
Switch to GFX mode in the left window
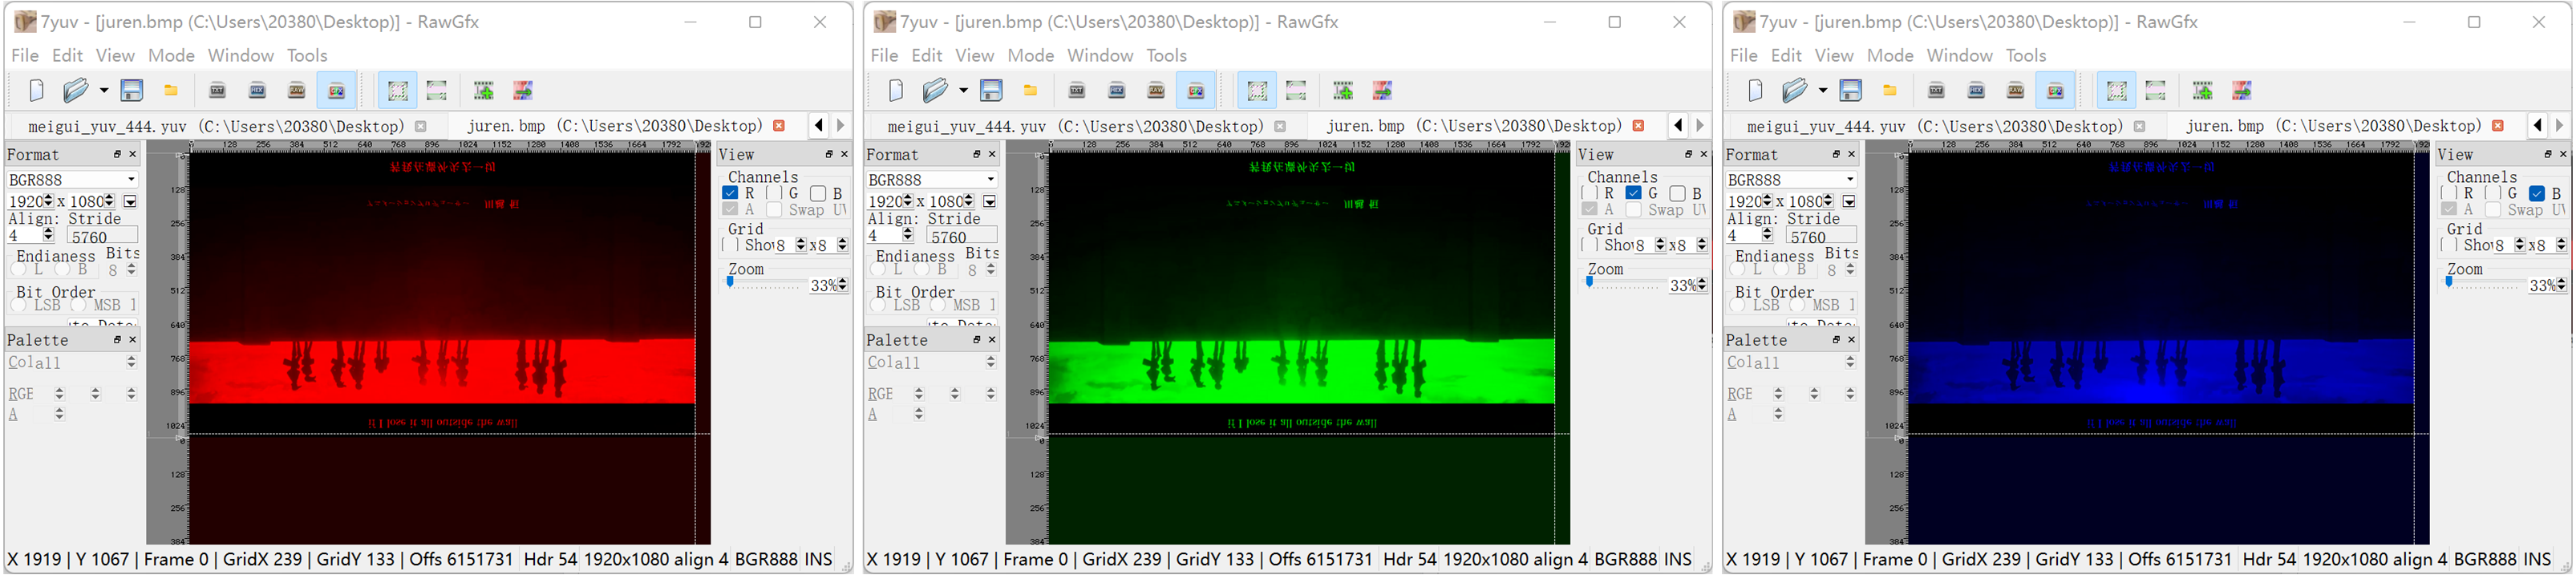coord(337,91)
